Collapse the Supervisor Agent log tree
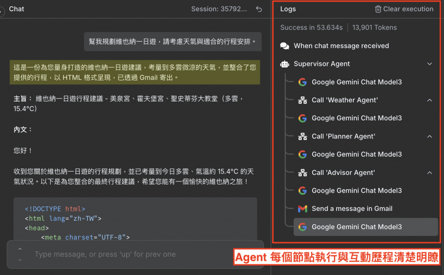 pos(430,64)
